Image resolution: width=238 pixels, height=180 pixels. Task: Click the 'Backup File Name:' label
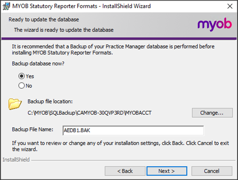click(32, 129)
